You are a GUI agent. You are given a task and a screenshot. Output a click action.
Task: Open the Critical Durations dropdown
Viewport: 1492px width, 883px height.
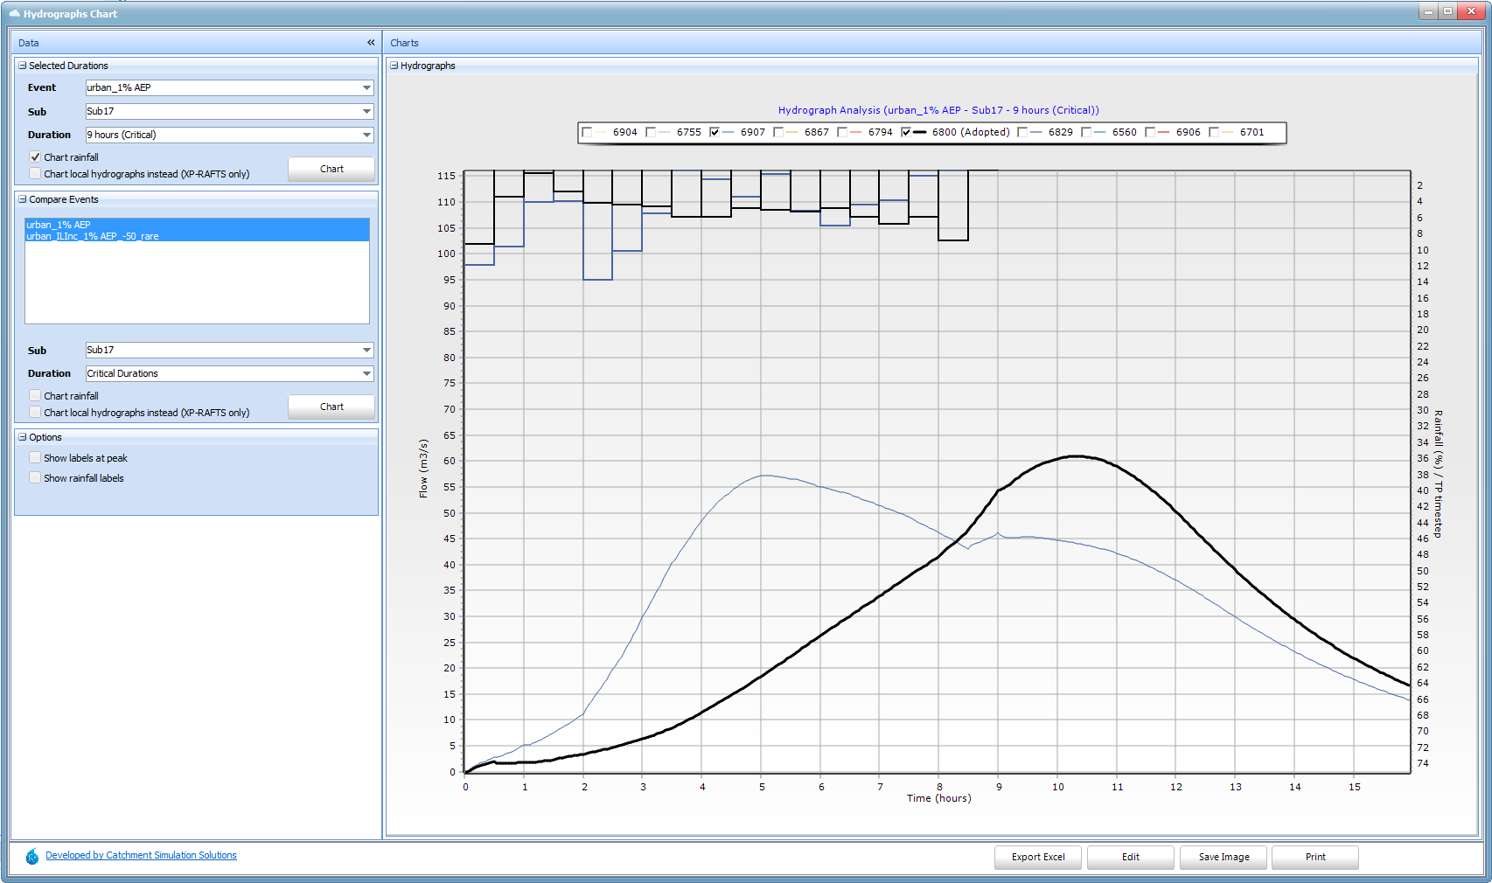[x=366, y=374]
